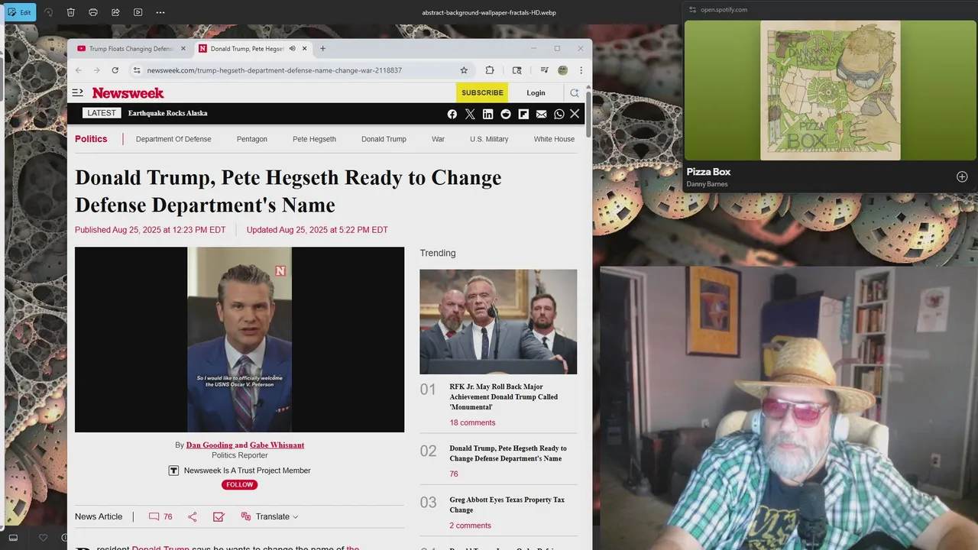Click the rotate icon in photo viewer toolbar
This screenshot has height=550, width=978.
[49, 12]
